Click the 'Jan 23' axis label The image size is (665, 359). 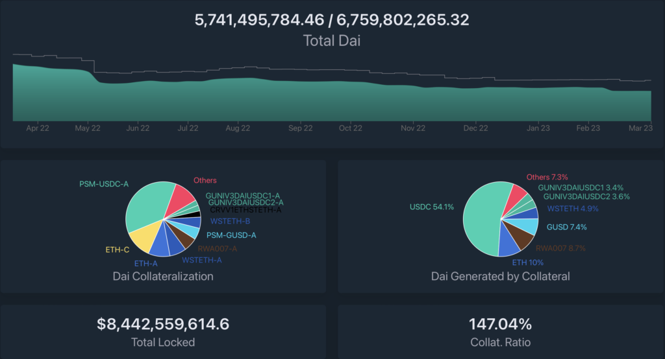(x=538, y=128)
